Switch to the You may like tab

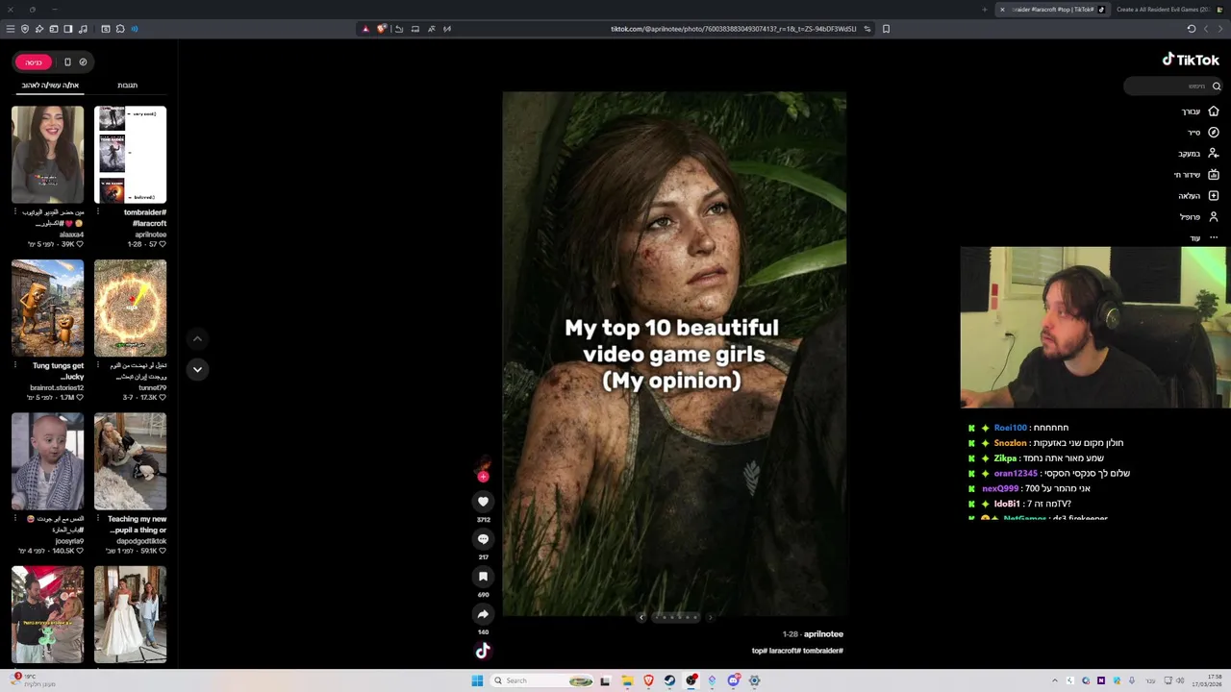click(50, 86)
